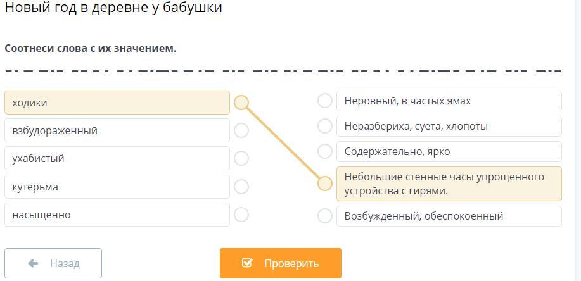581x281 pixels.
Task: Click the connector circle beside насыщенно
Action: point(241,215)
